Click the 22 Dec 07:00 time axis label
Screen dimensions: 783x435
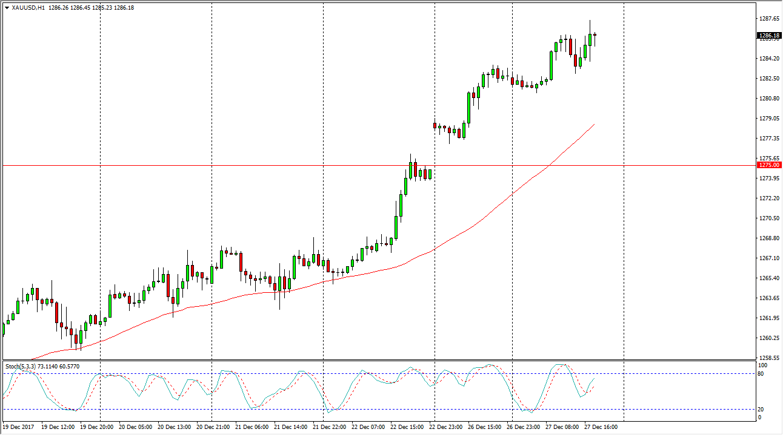pyautogui.click(x=368, y=427)
